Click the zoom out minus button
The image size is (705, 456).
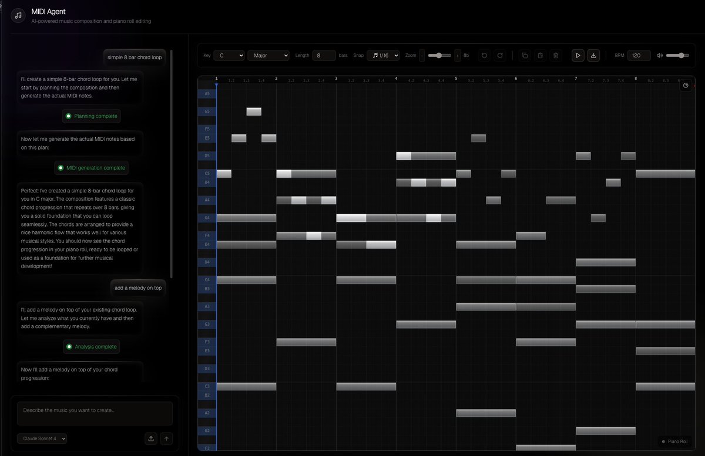422,55
